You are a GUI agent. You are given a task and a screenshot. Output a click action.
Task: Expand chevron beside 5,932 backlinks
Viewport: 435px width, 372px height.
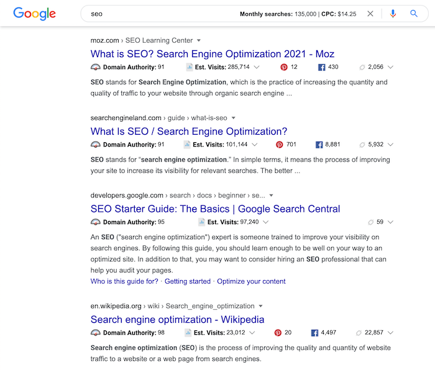(x=390, y=145)
